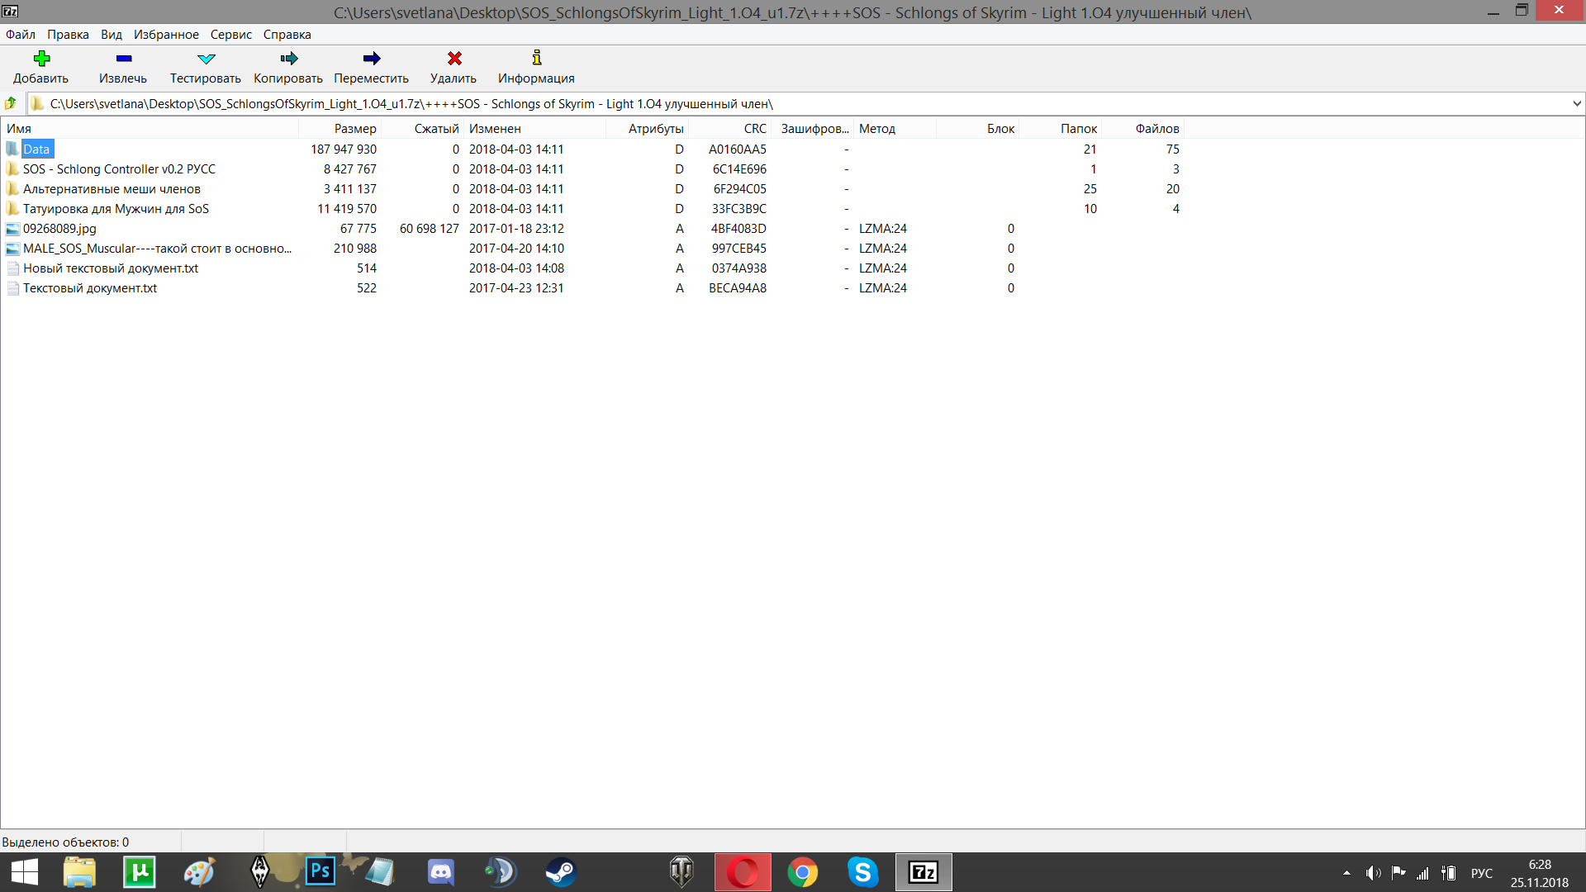The width and height of the screenshot is (1586, 892).
Task: Launch uTorrent from the taskbar
Action: point(140,872)
